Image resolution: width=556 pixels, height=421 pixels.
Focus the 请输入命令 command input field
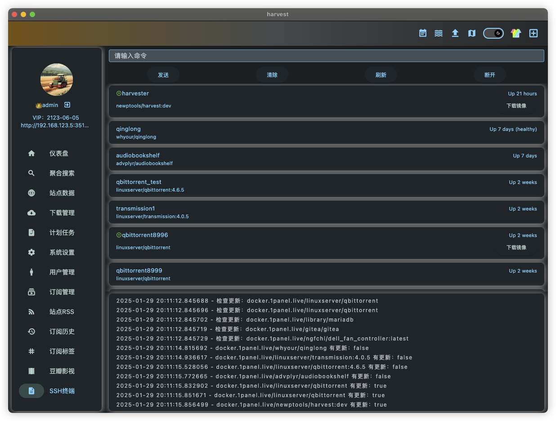[326, 56]
